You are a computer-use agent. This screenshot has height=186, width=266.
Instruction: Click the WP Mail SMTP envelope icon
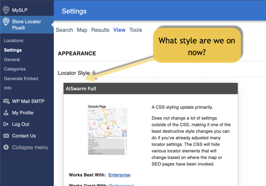(6, 101)
